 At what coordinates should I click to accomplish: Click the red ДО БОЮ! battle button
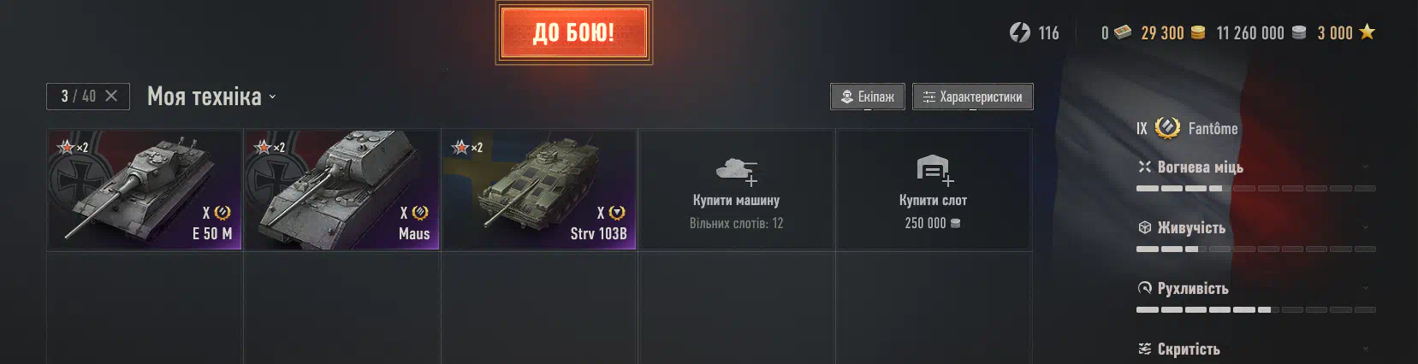point(573,32)
